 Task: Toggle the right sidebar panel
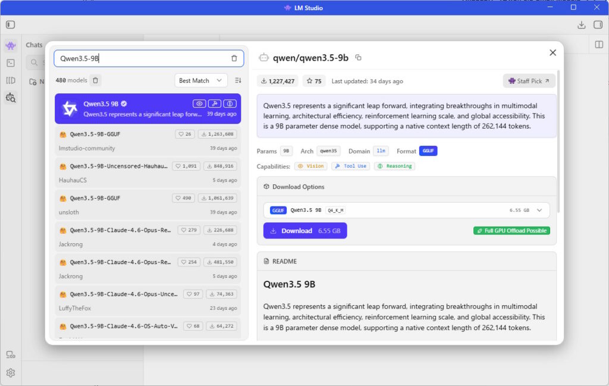(598, 25)
